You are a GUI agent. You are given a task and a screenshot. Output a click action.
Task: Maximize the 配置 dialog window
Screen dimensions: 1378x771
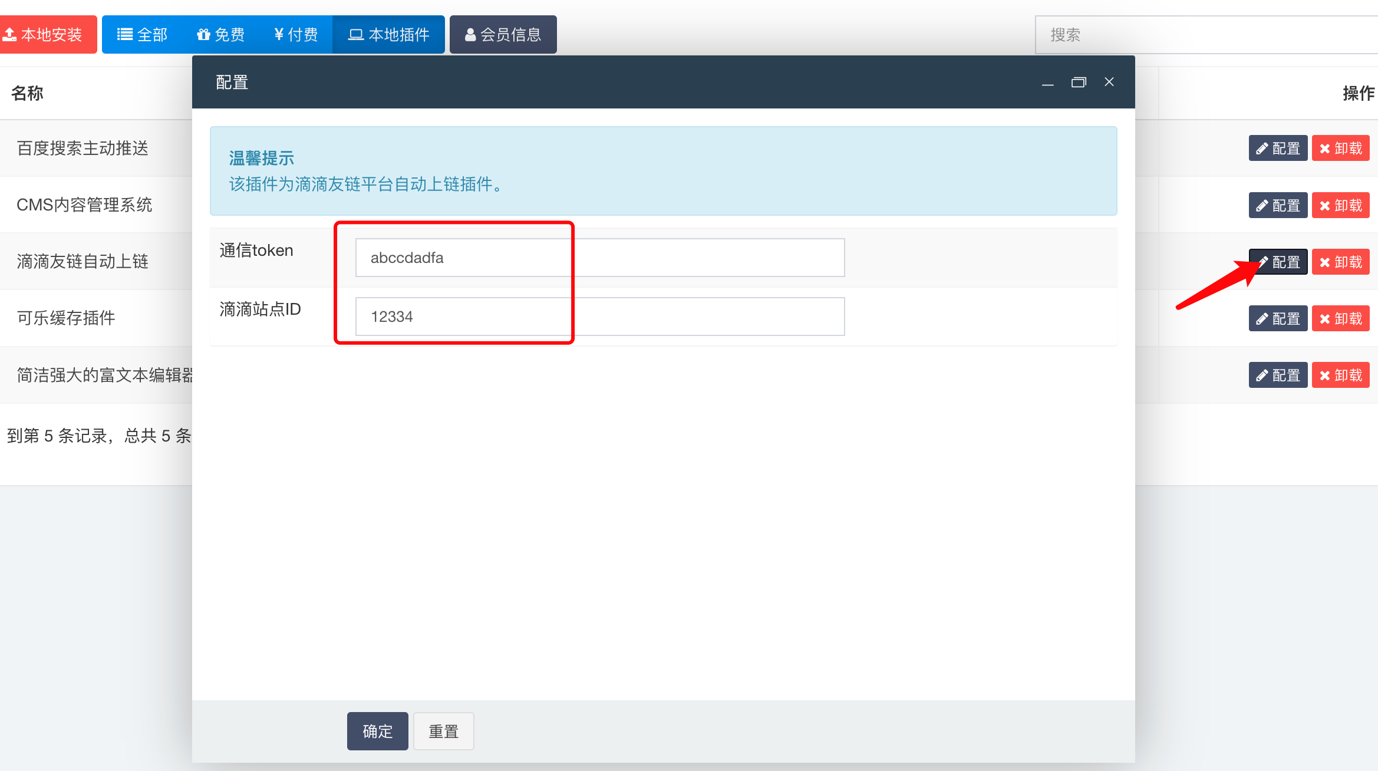click(1079, 83)
